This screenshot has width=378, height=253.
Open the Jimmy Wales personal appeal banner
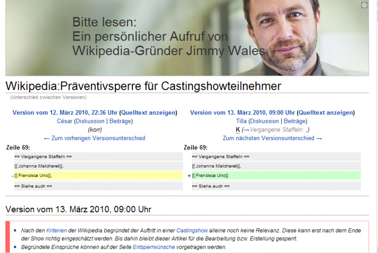coord(187,38)
